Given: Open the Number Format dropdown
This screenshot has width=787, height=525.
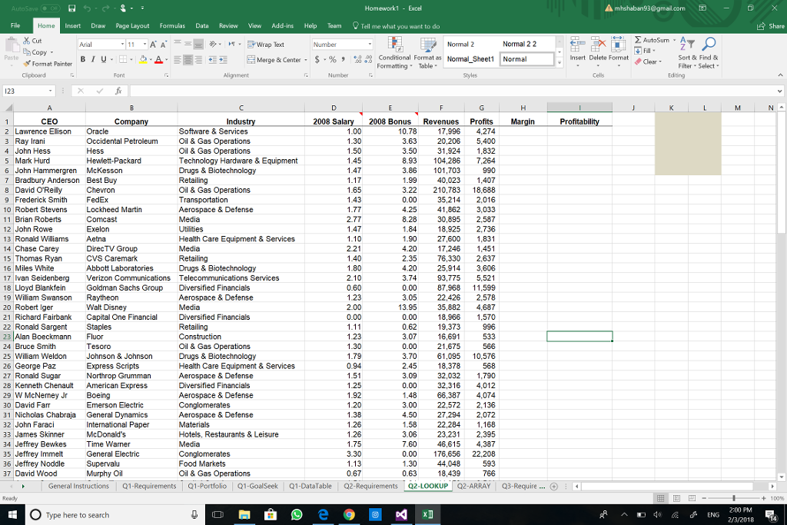Looking at the screenshot, I should [370, 45].
